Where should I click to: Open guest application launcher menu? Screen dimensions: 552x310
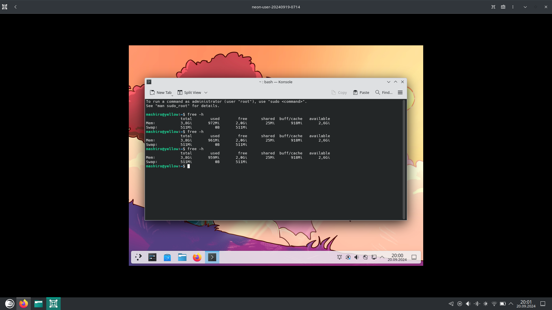point(138,257)
